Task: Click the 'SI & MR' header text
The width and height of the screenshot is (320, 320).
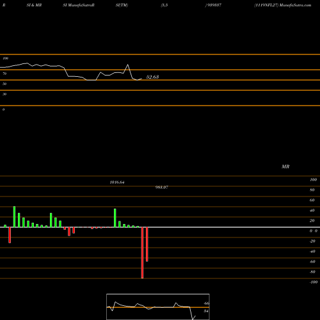Action: [x=34, y=5]
